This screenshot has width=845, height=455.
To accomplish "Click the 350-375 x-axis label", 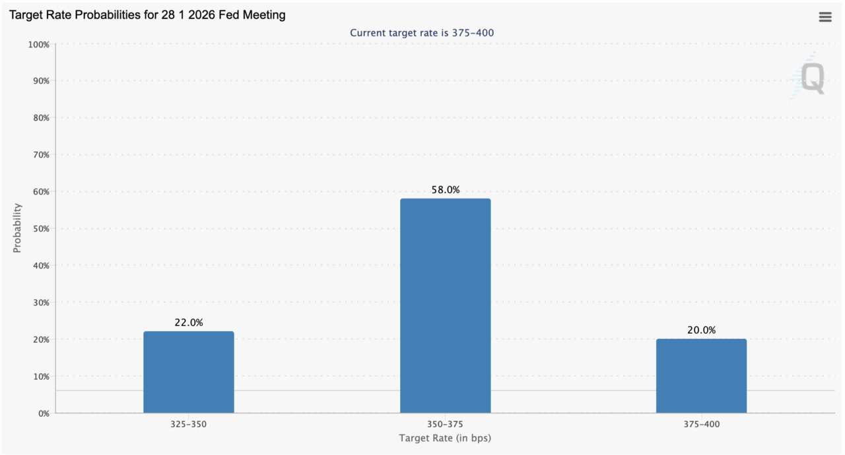I will [x=445, y=424].
